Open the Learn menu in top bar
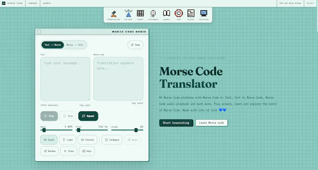The height and width of the screenshot is (170, 318). pyautogui.click(x=47, y=3)
